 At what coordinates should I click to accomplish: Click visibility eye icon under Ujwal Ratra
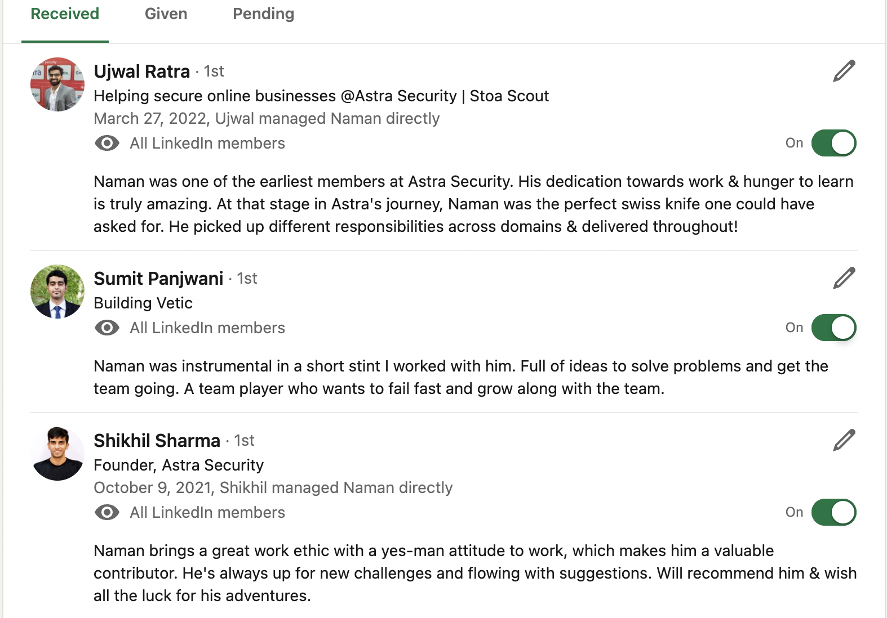click(107, 143)
